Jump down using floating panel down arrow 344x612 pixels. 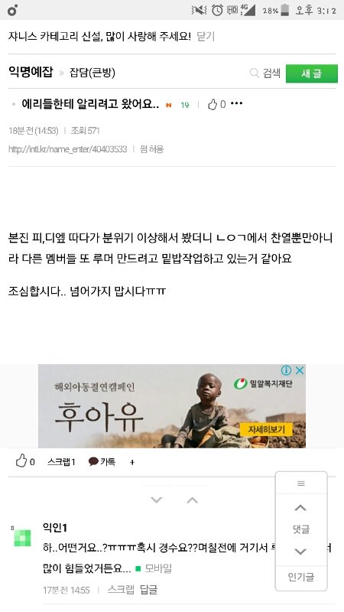(x=300, y=552)
